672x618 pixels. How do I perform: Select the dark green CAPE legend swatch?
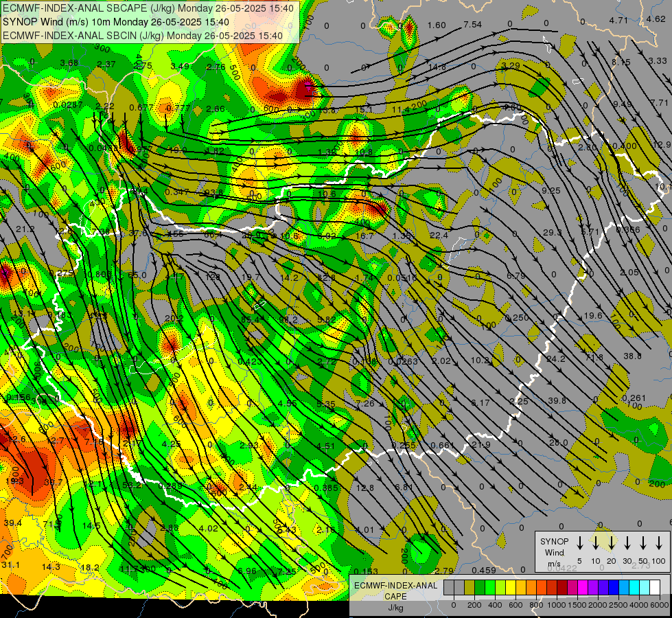coord(480,587)
